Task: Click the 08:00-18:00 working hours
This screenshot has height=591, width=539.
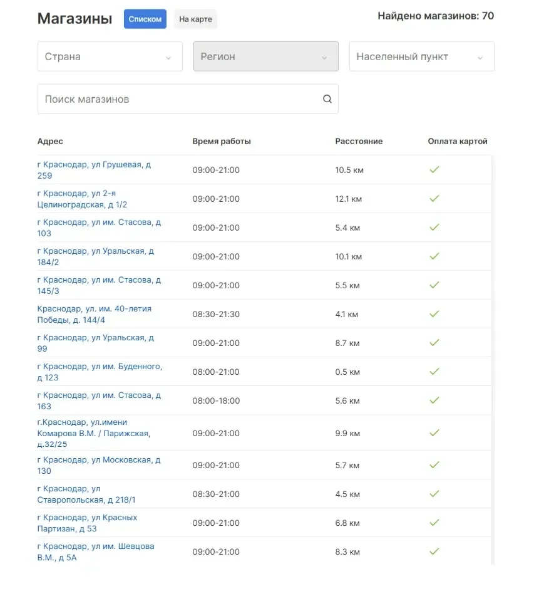Action: (x=216, y=400)
